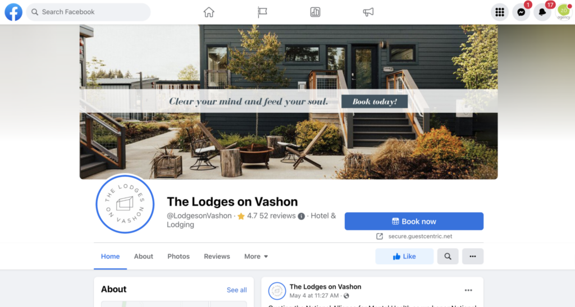Switch to the Reviews tab
575x307 pixels.
click(217, 256)
